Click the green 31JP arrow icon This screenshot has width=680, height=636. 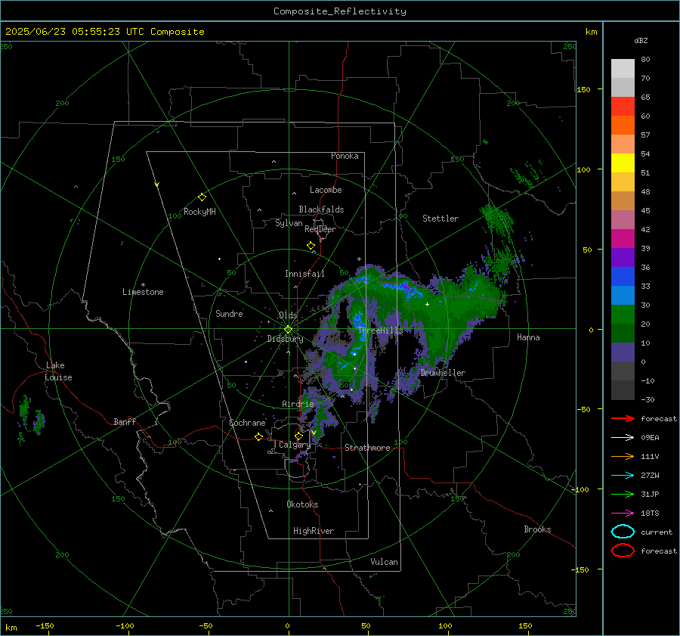point(623,494)
